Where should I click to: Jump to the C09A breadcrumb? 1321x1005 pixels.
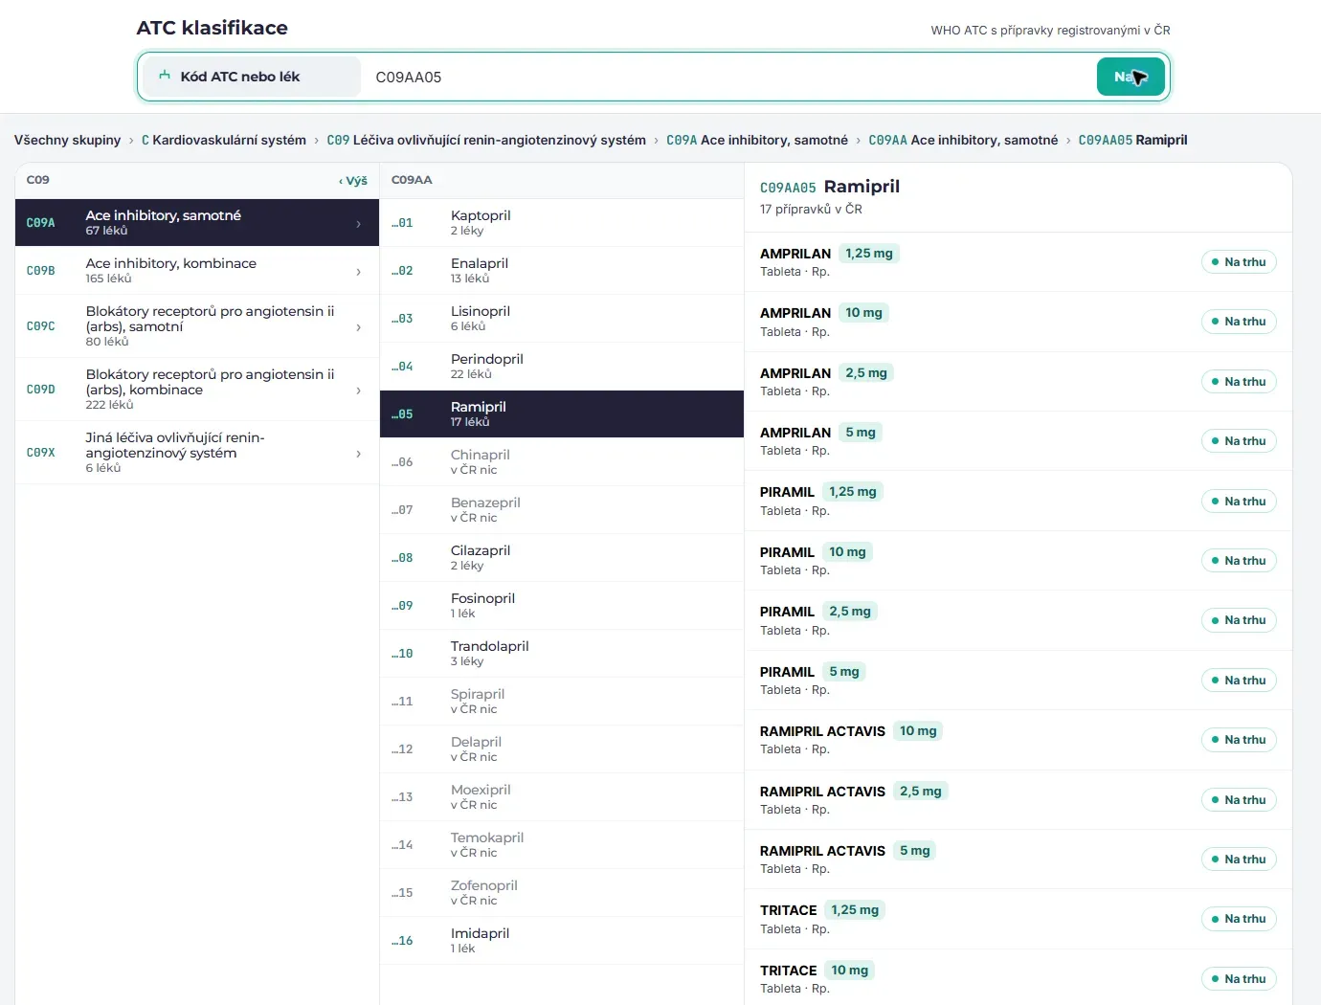(x=757, y=140)
